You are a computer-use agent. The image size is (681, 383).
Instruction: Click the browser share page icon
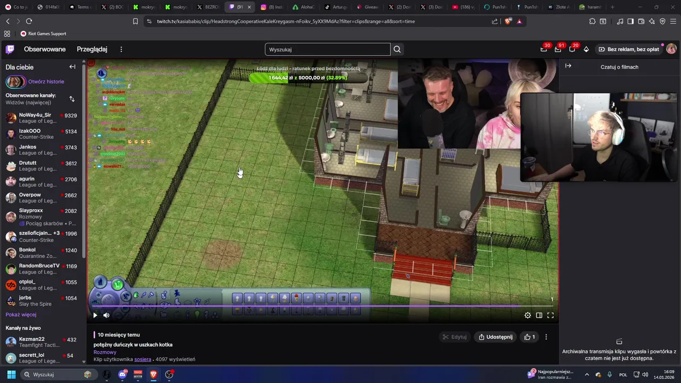pos(495,21)
